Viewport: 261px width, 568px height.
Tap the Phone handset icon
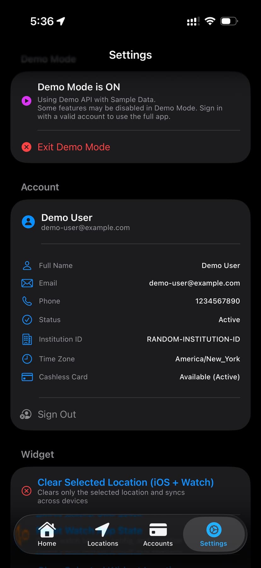pyautogui.click(x=27, y=301)
